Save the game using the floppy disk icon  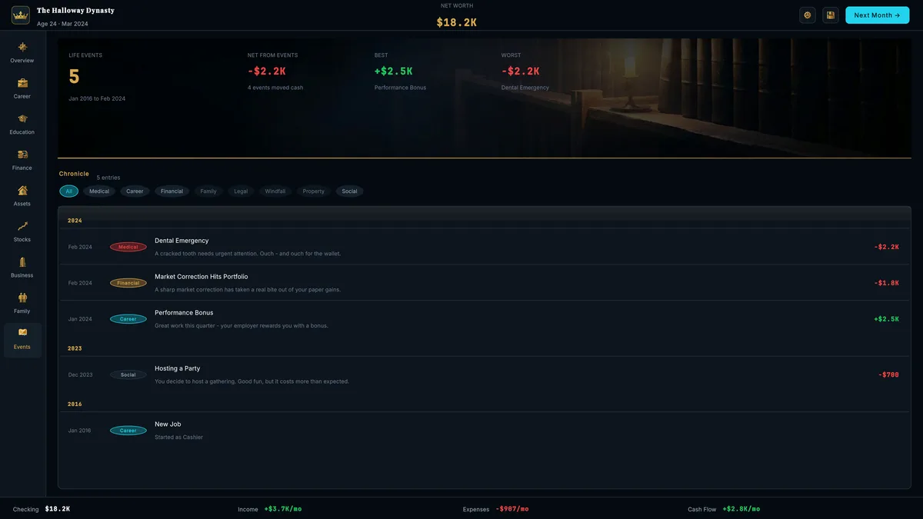pyautogui.click(x=830, y=15)
